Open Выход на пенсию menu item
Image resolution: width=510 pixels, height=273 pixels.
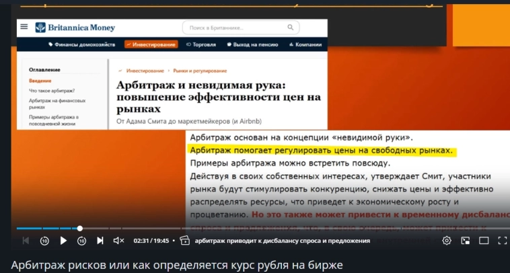pos(253,44)
